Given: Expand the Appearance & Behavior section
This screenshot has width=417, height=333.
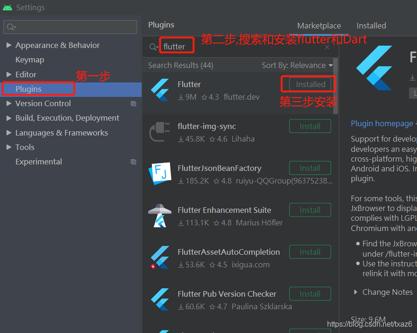Looking at the screenshot, I should [x=8, y=45].
